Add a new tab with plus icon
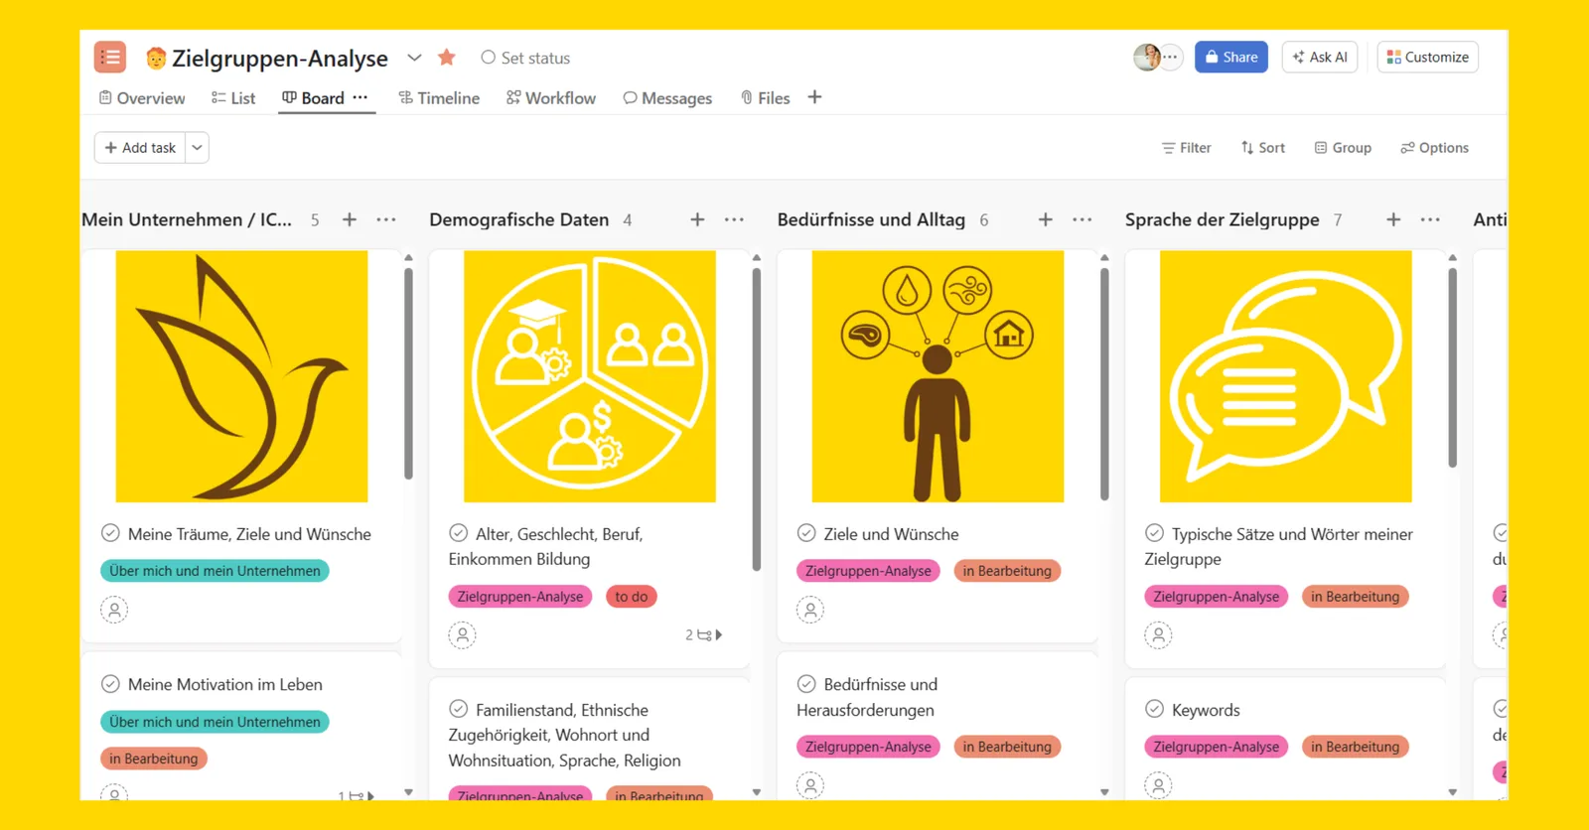 [x=814, y=97]
